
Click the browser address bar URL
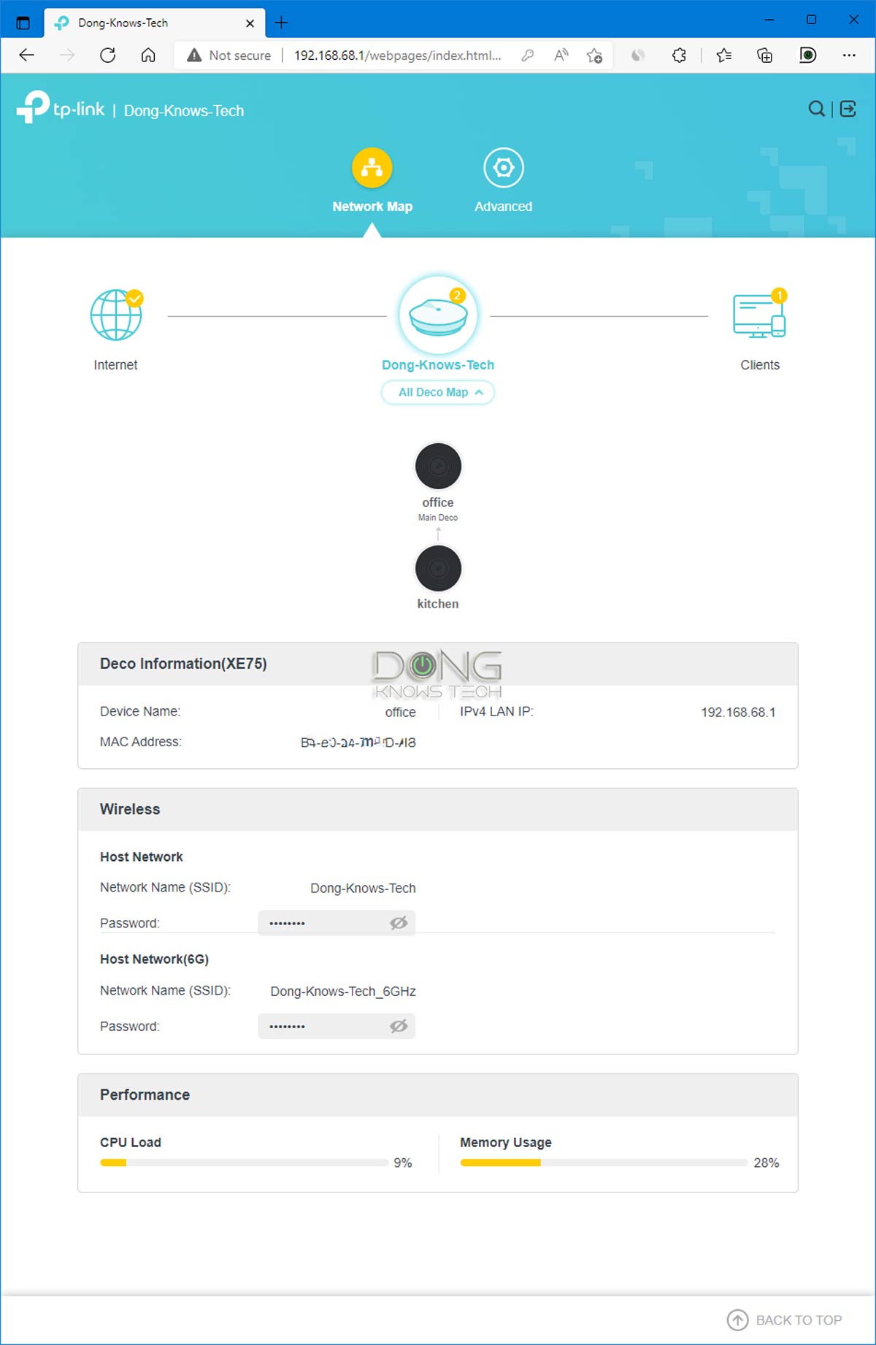398,55
